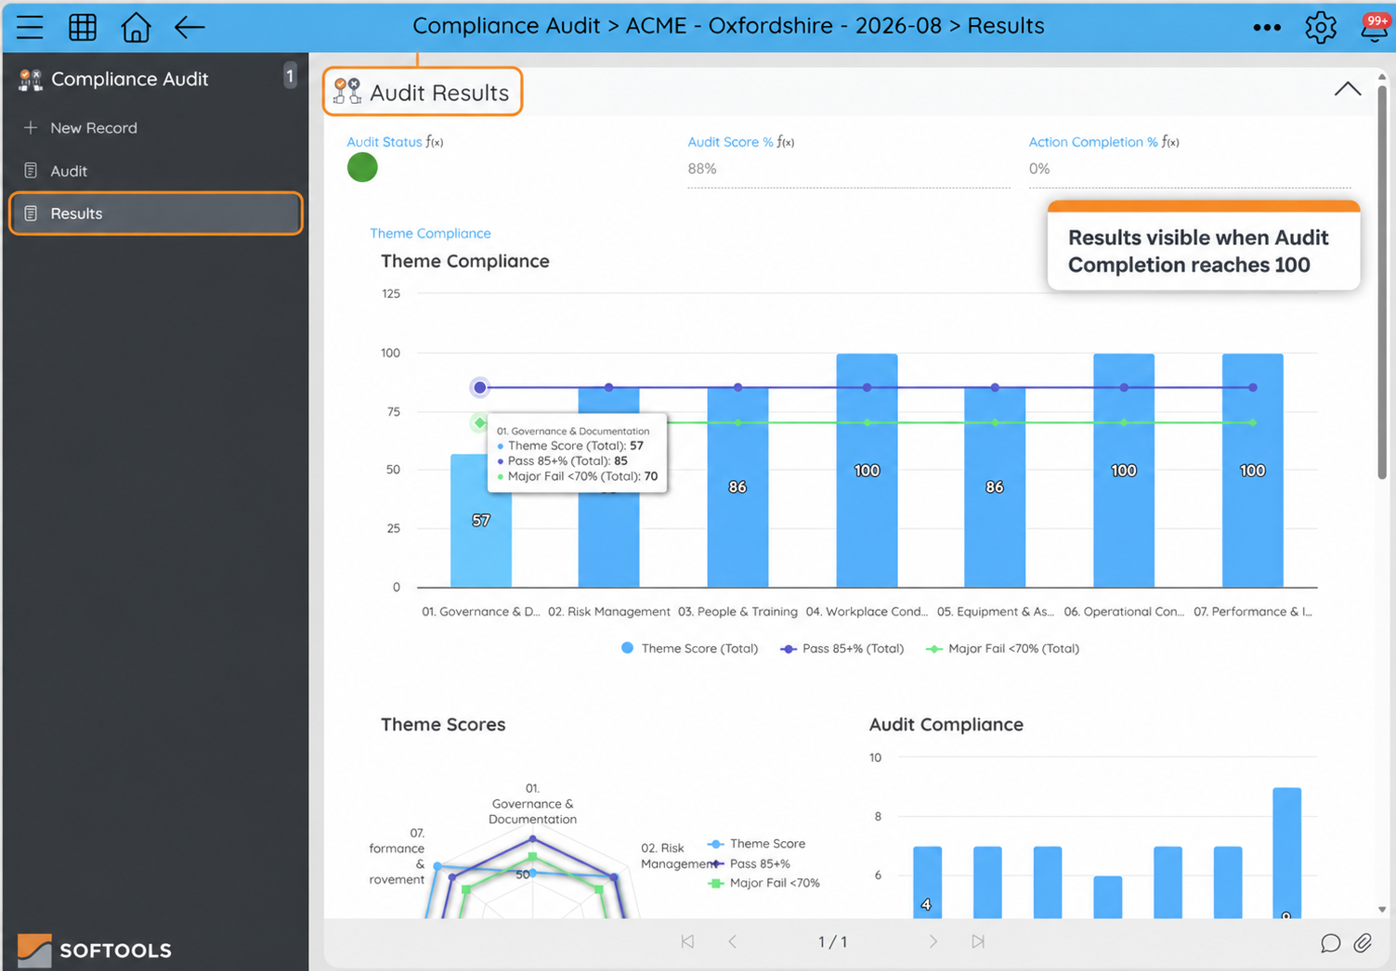This screenshot has height=971, width=1396.
Task: Open the comments speech bubble icon
Action: [1330, 943]
